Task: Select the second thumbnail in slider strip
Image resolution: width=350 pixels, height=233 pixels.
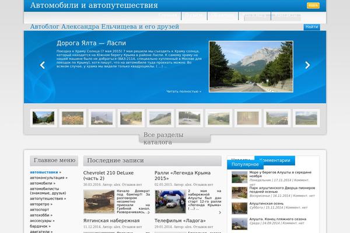Action: coord(72,118)
